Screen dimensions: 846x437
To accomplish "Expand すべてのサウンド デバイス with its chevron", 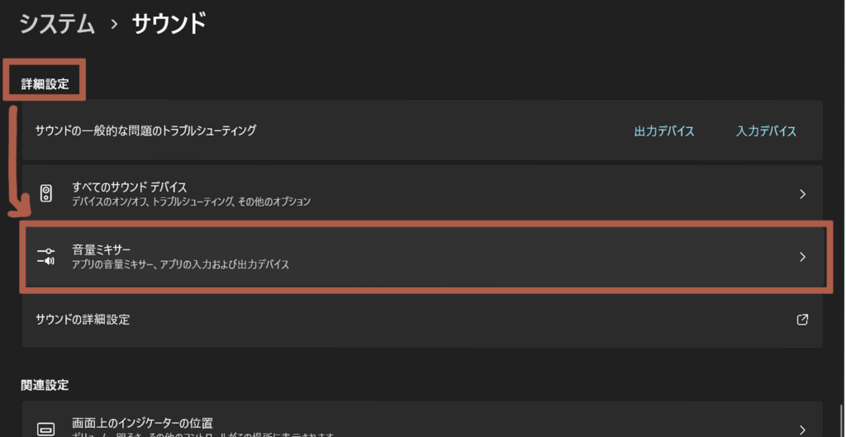I will point(802,194).
